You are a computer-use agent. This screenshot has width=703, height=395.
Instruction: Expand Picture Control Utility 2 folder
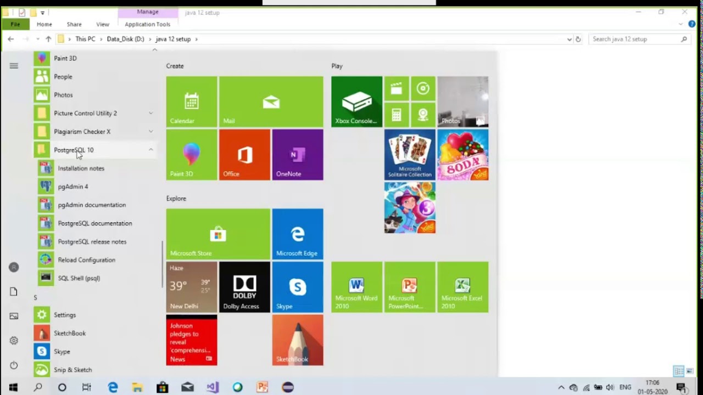click(150, 113)
